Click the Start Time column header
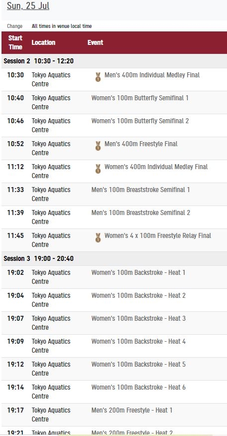The height and width of the screenshot is (436, 227). click(15, 42)
